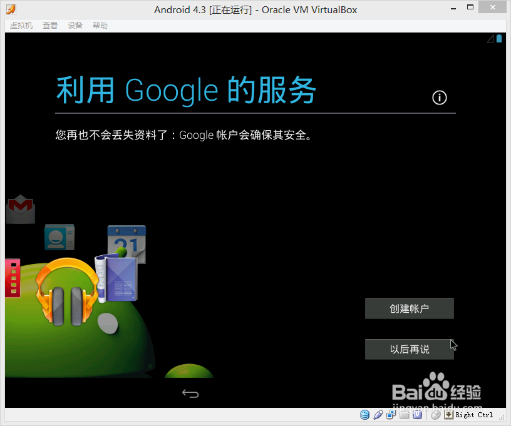The height and width of the screenshot is (426, 511).
Task: Click the Play Music headphones icon
Action: pos(67,292)
